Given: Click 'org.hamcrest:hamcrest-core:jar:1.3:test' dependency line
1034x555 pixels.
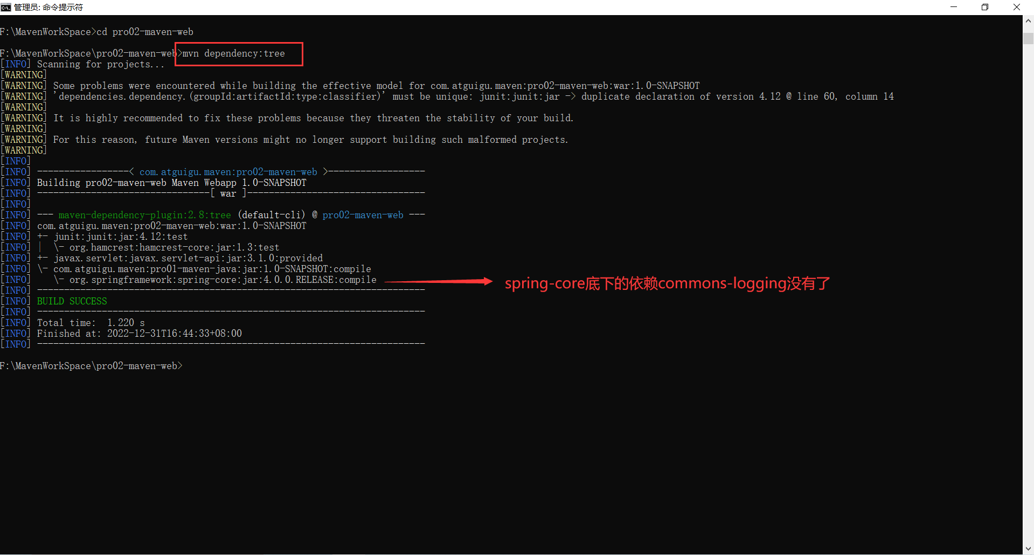Looking at the screenshot, I should click(x=175, y=247).
